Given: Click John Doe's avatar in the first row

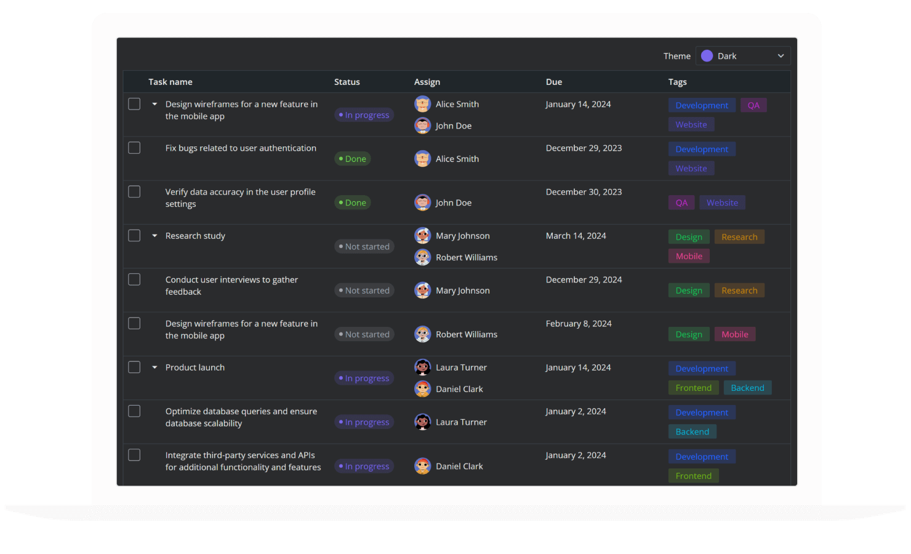Looking at the screenshot, I should point(422,126).
